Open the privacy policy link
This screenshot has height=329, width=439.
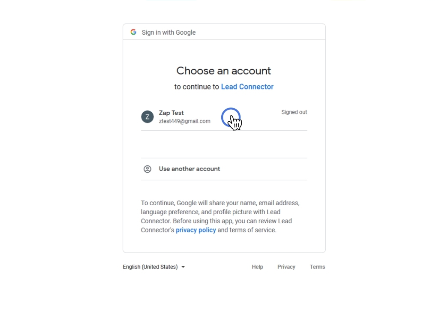(x=195, y=230)
